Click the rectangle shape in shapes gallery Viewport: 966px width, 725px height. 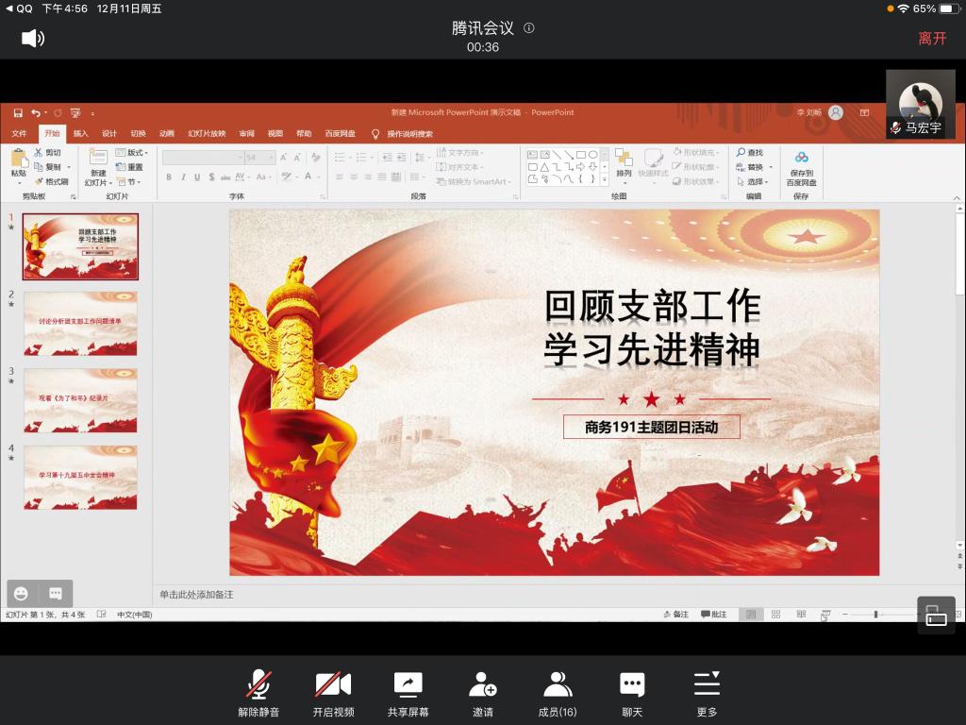click(580, 155)
